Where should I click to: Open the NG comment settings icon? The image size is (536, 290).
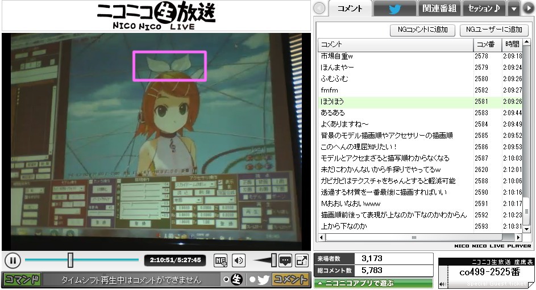(x=221, y=261)
